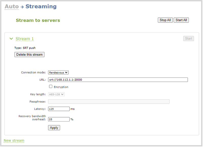Click the arrow between Auto and Streaming
This screenshot has height=147, width=203.
click(22, 7)
